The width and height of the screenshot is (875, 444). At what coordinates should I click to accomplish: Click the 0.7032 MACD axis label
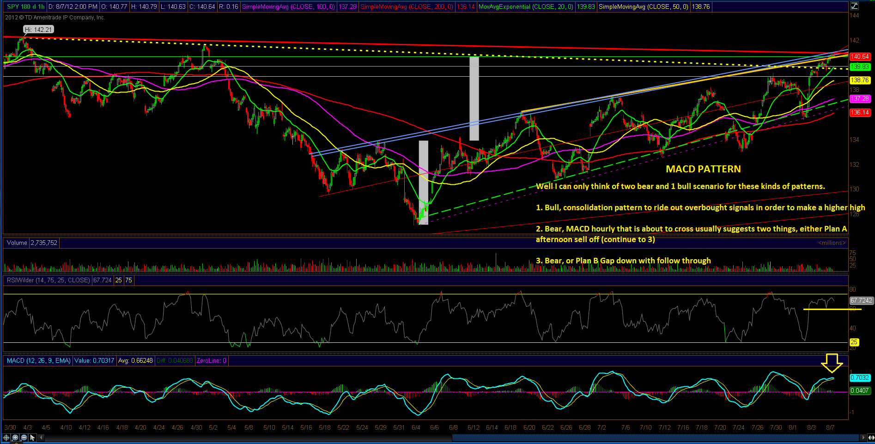point(860,378)
